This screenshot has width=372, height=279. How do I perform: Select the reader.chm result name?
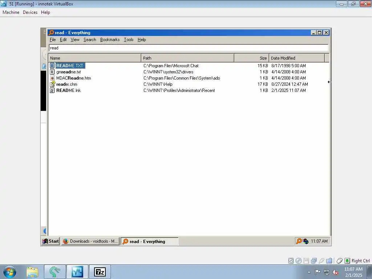coord(67,84)
